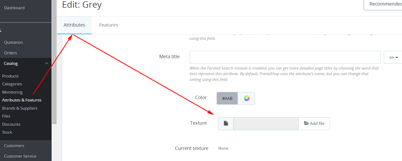Screen dimensions: 402x161
Task: Click the color wheel picker icon
Action: (x=246, y=98)
